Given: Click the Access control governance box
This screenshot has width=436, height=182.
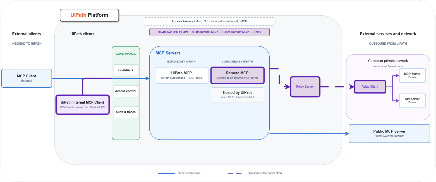Looking at the screenshot, I should [x=126, y=91].
